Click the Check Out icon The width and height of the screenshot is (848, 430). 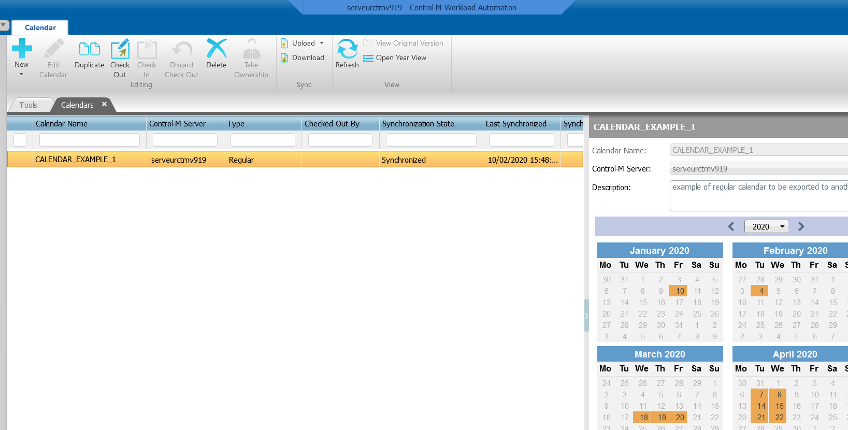[x=120, y=49]
